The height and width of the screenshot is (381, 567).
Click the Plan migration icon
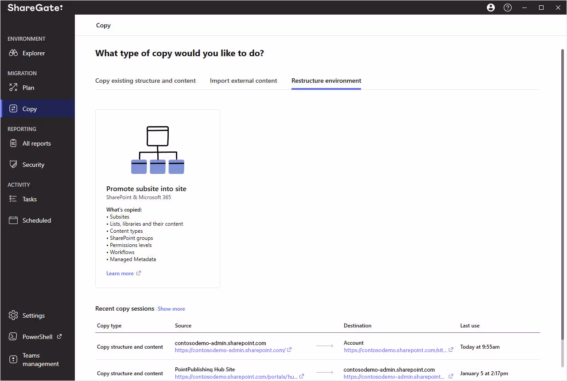pos(13,88)
